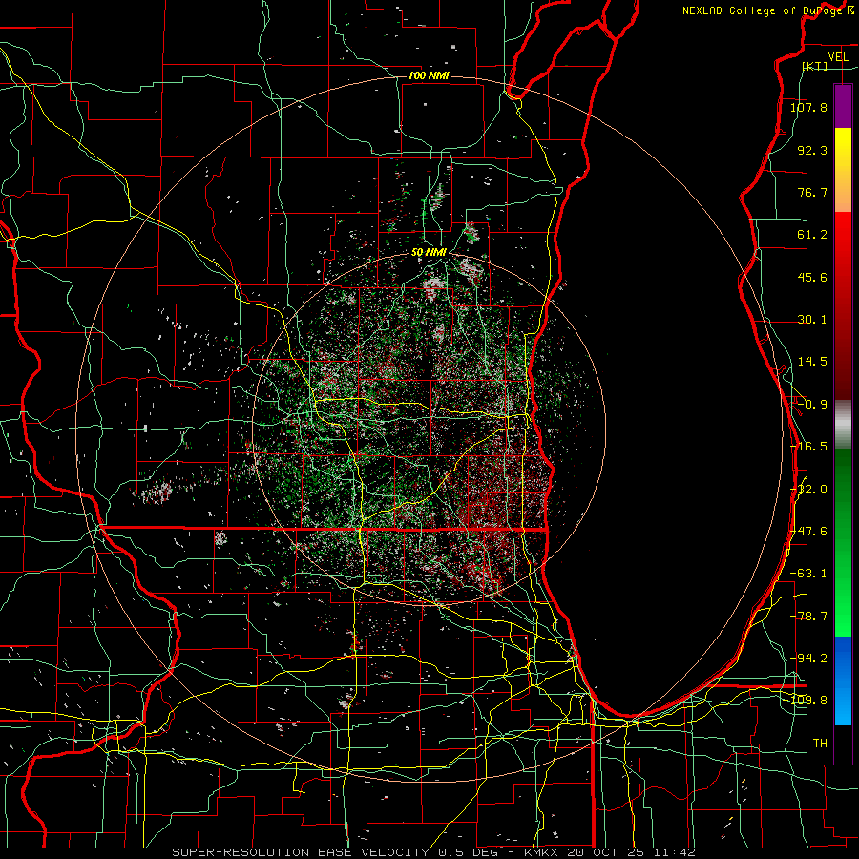The height and width of the screenshot is (859, 859).
Task: Click the 92.3 velocity scale value
Action: [812, 150]
